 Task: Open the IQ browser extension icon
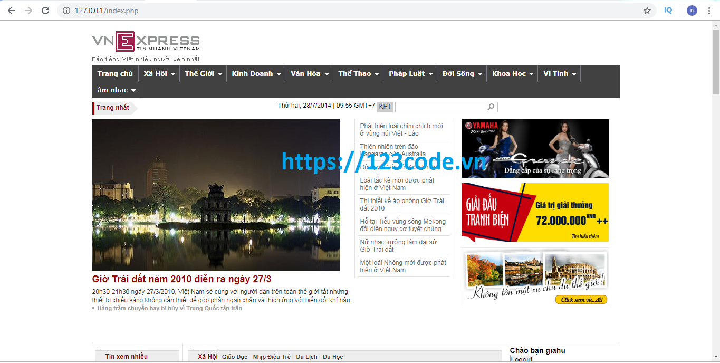point(668,10)
